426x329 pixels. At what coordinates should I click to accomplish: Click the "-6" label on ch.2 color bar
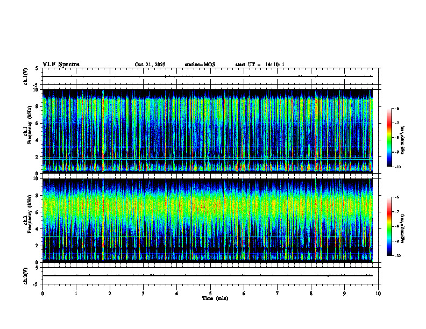tap(397, 197)
